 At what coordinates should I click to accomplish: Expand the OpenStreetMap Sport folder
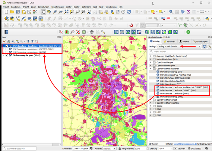(151, 66)
